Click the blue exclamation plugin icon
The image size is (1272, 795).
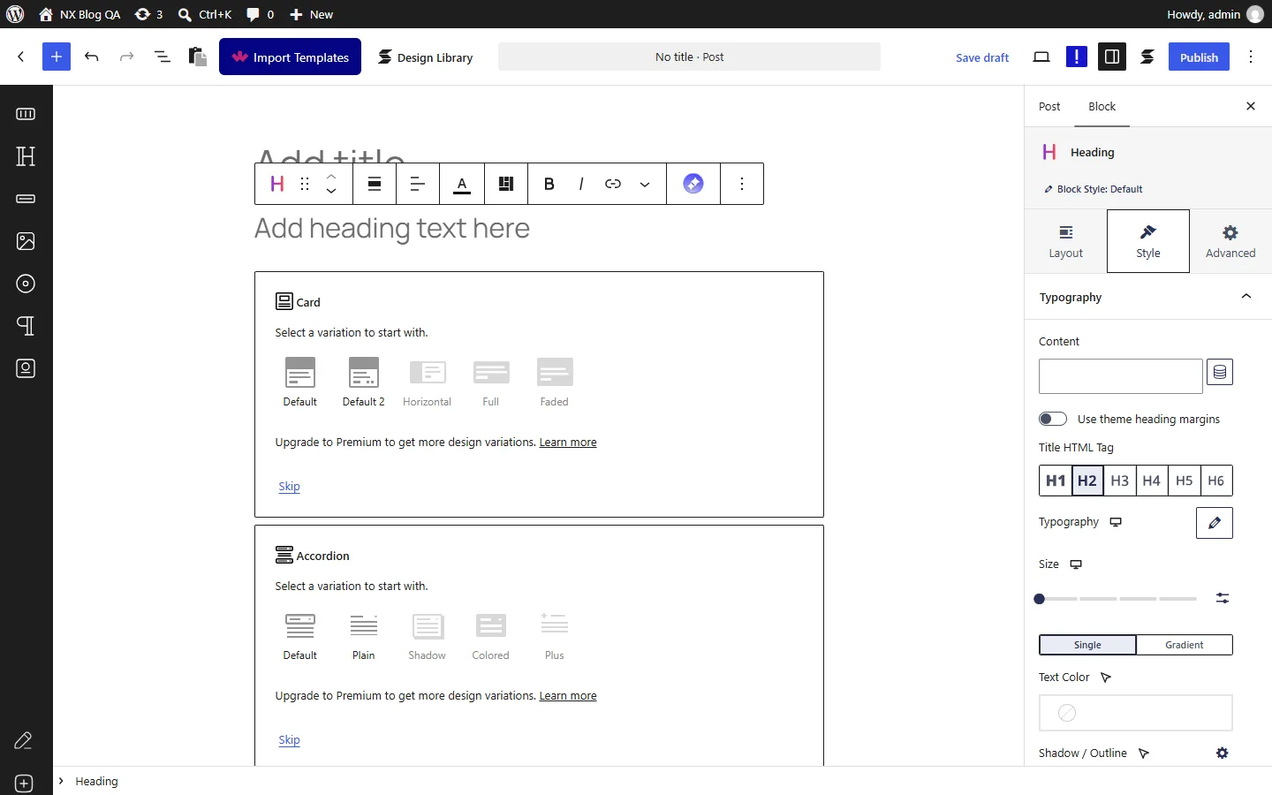pos(1077,57)
